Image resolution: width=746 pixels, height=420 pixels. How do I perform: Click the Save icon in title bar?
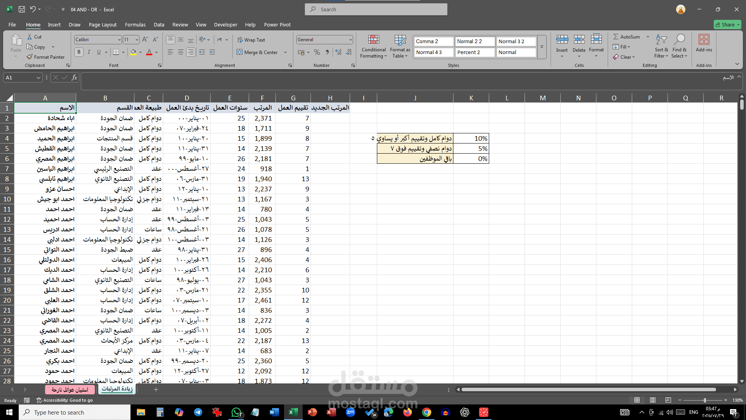pyautogui.click(x=22, y=9)
